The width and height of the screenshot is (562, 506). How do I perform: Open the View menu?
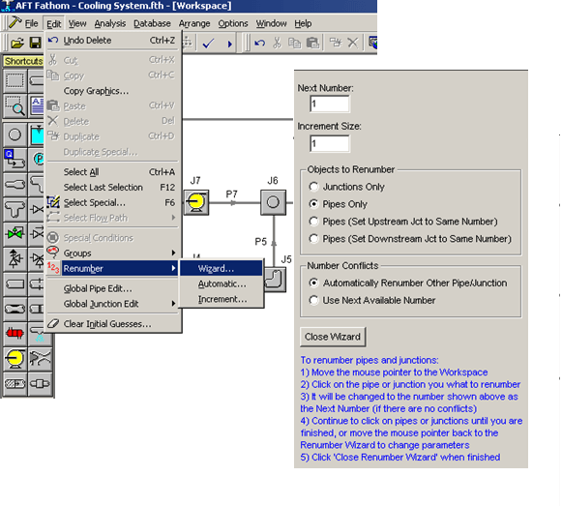pos(77,23)
